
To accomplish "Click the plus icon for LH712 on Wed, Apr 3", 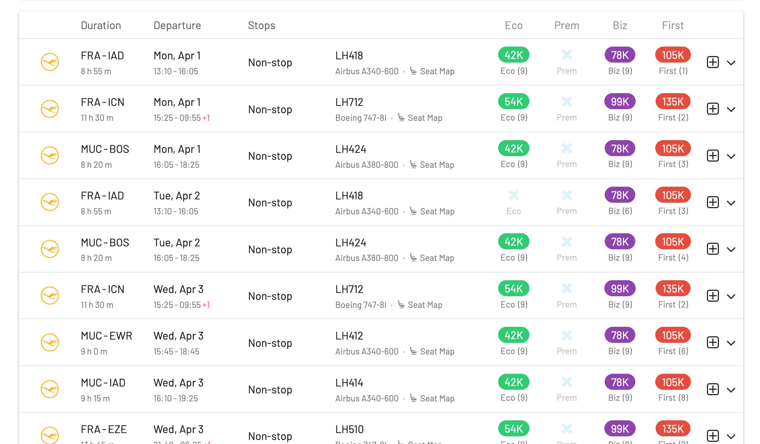I will pos(713,296).
